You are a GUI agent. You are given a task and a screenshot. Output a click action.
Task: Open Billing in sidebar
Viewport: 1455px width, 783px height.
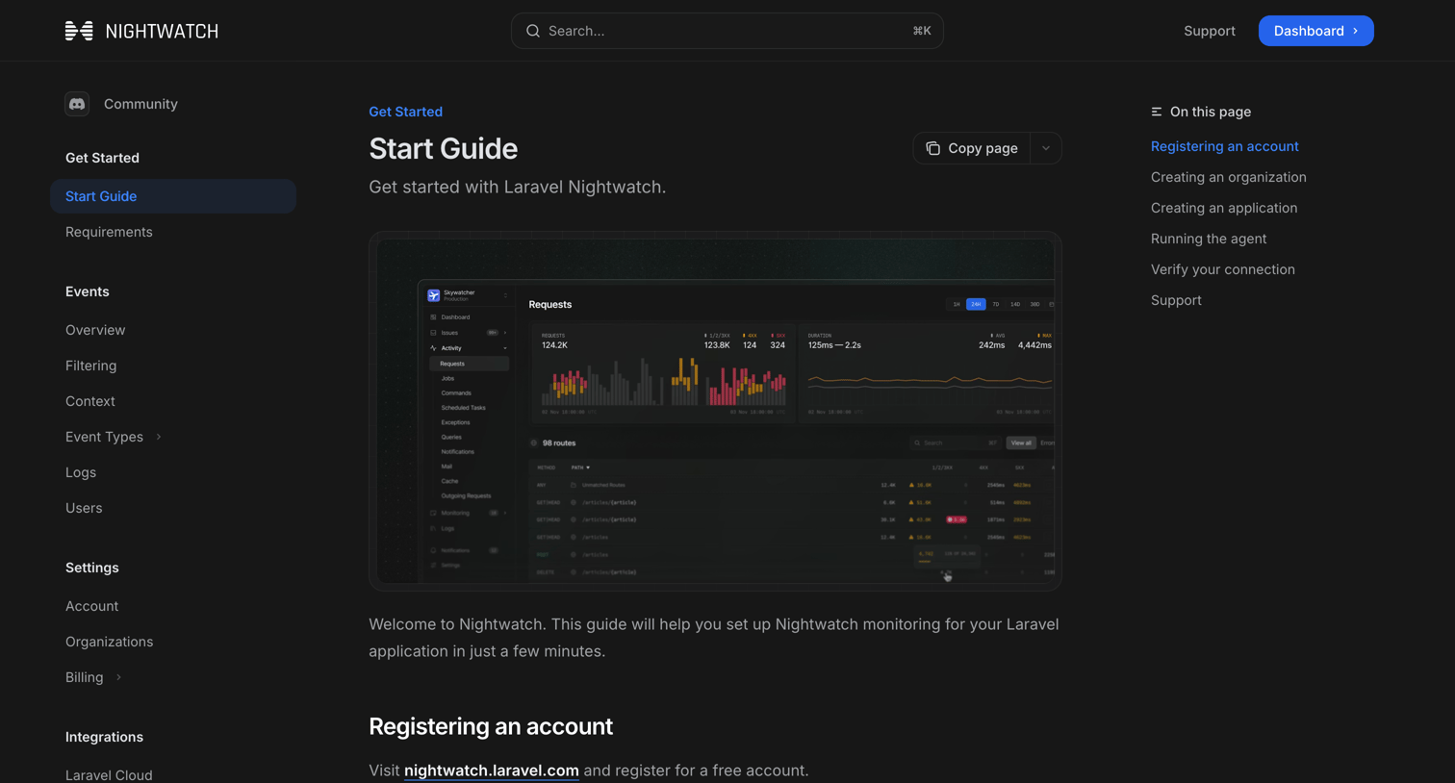coord(84,677)
